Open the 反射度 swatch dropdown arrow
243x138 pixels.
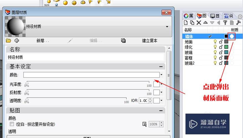coord(162,92)
